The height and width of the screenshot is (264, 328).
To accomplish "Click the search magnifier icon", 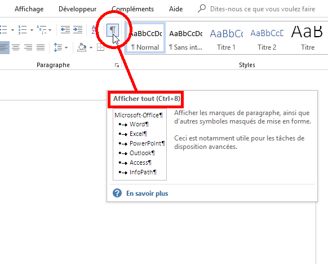I will click(202, 8).
